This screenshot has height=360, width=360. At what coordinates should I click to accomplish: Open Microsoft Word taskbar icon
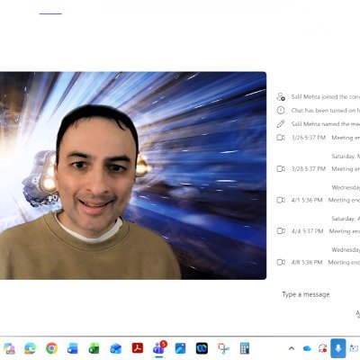(x=73, y=348)
